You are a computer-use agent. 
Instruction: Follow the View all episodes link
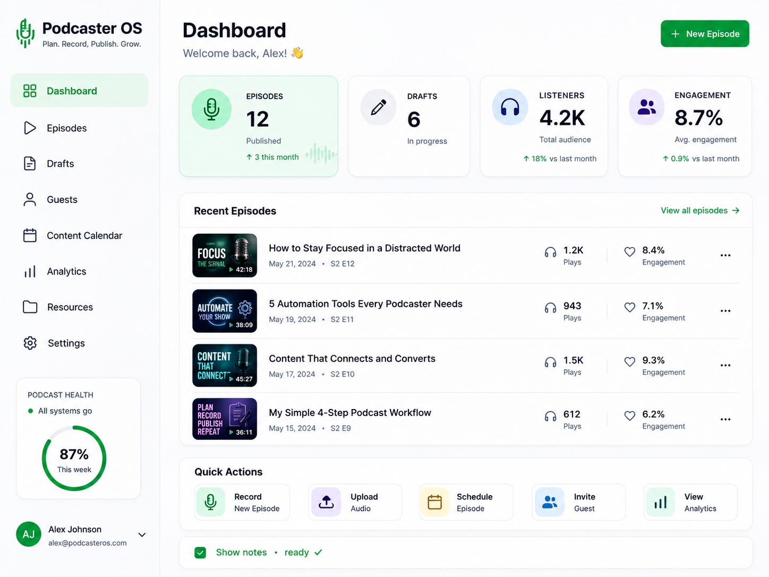pos(700,210)
